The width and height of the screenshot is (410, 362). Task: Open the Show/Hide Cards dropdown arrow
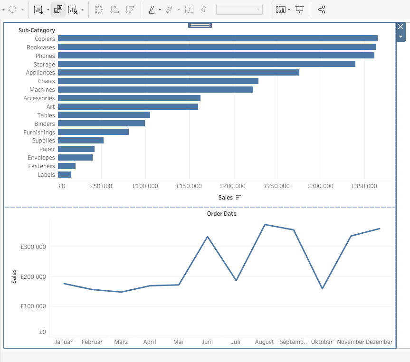[289, 10]
